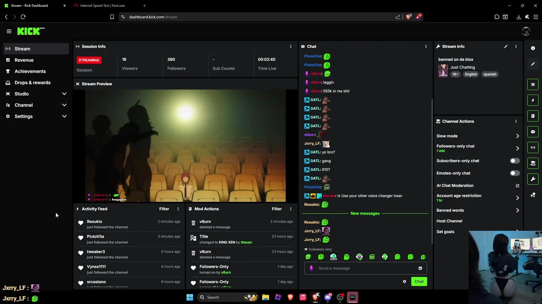Toggle the channel actions widget icon
Viewport: 542px width, 304px height.
[533, 163]
